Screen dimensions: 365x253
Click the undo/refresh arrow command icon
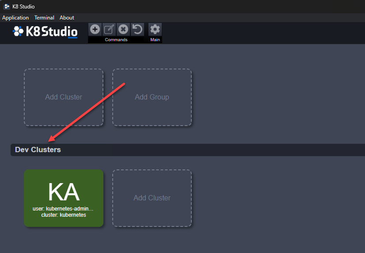point(137,29)
